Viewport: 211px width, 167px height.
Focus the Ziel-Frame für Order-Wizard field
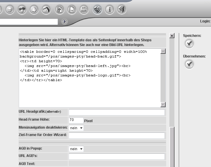click(x=116, y=135)
